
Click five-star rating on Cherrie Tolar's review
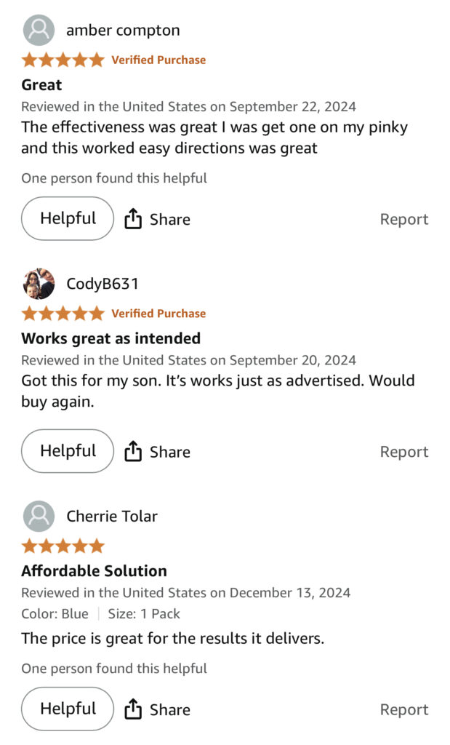pos(63,546)
